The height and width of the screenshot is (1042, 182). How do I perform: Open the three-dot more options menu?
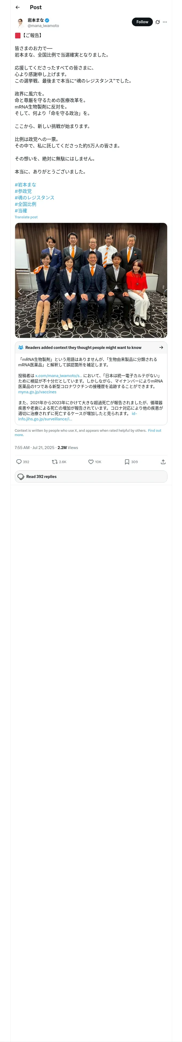tap(165, 22)
